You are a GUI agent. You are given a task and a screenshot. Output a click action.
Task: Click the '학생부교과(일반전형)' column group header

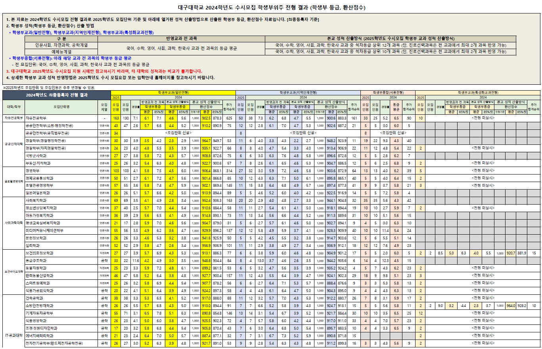(173, 93)
